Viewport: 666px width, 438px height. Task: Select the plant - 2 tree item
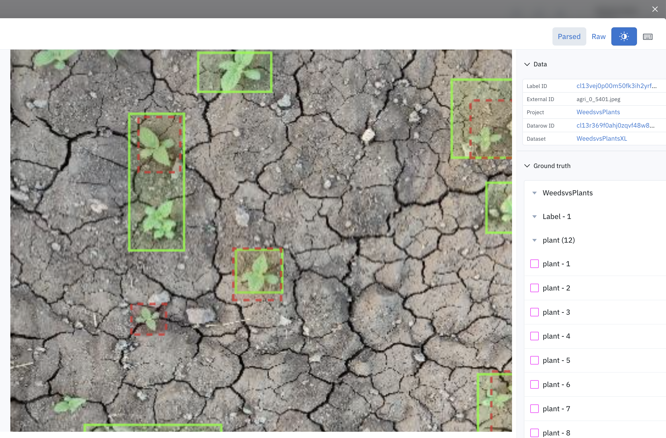pos(556,288)
